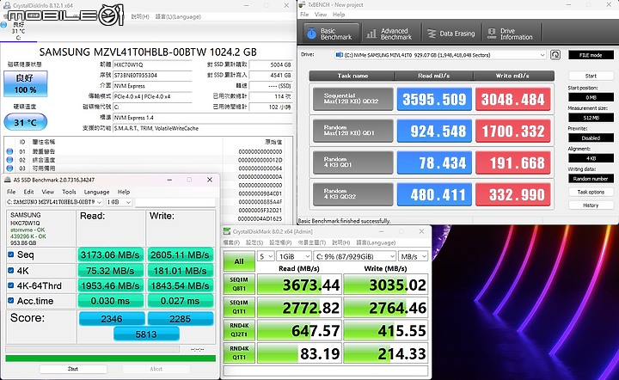Click status circle of SMART attribute 03
The width and height of the screenshot is (619, 380).
point(9,169)
